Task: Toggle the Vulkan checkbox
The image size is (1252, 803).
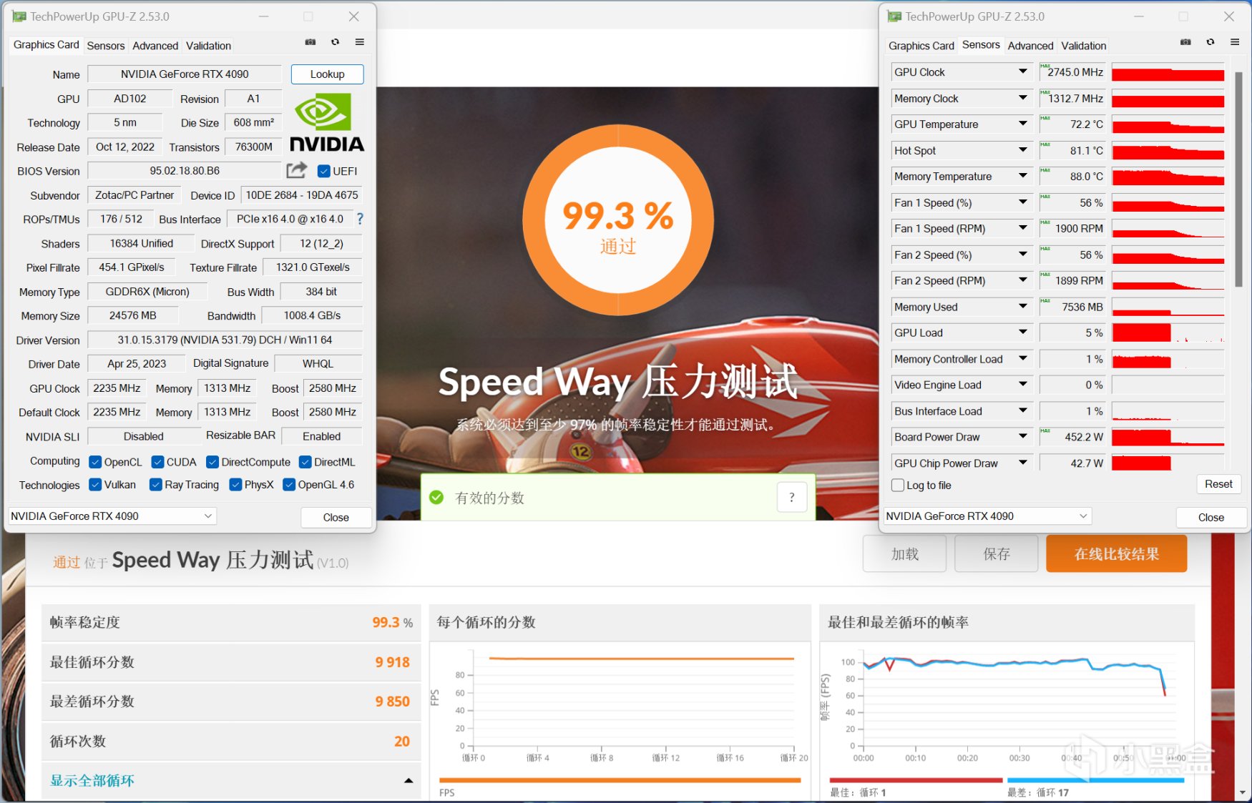Action: click(x=95, y=485)
